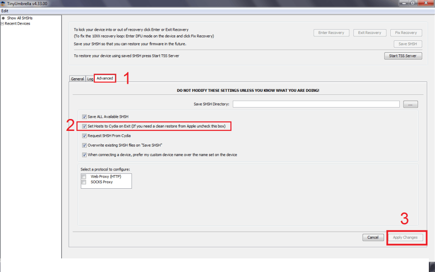Focus the Save SHSH Directory field
Screen dimensions: 435x272
[x=316, y=104]
